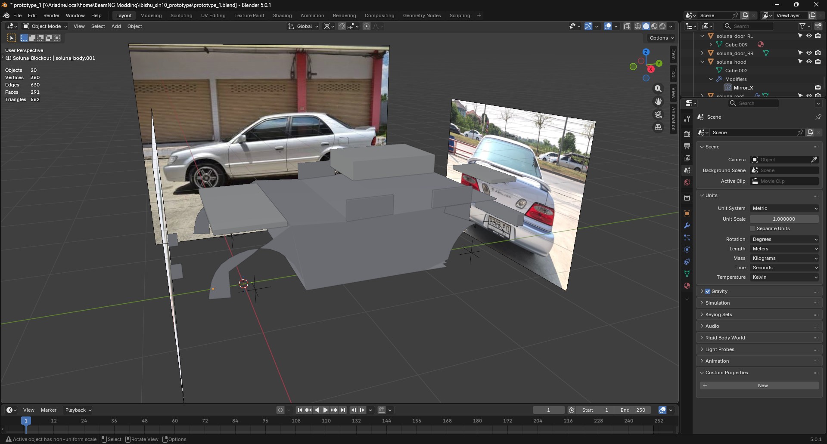Click the current frame number field

[x=549, y=410]
